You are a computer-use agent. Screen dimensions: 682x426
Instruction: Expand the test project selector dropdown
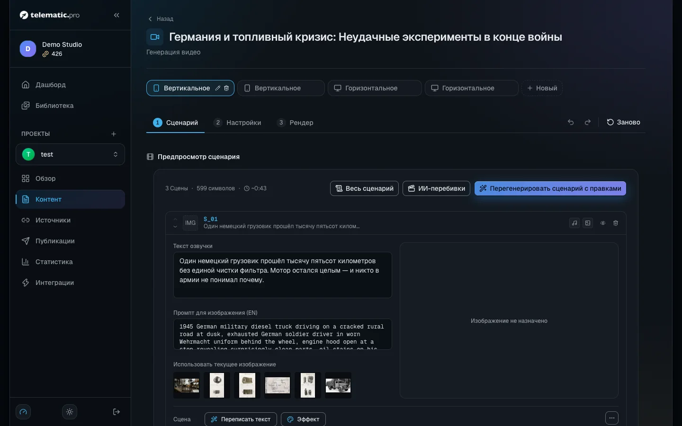[x=70, y=154]
